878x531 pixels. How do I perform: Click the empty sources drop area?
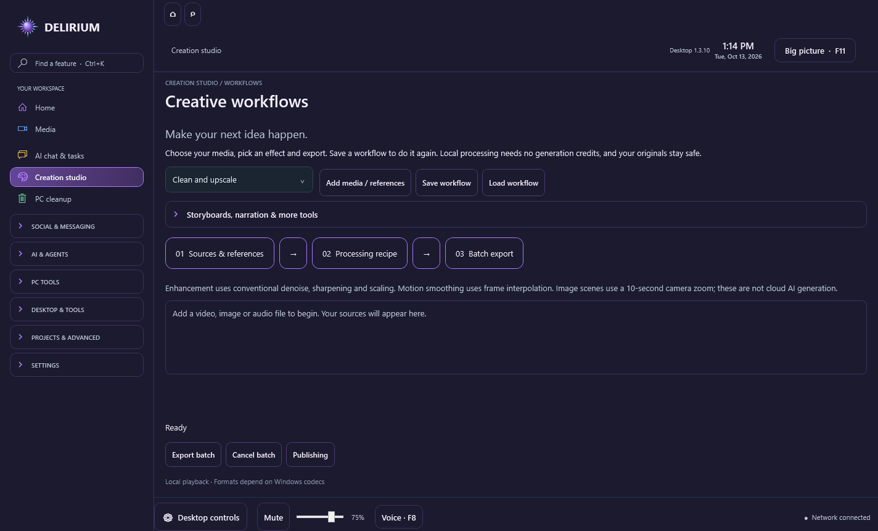[x=515, y=337]
